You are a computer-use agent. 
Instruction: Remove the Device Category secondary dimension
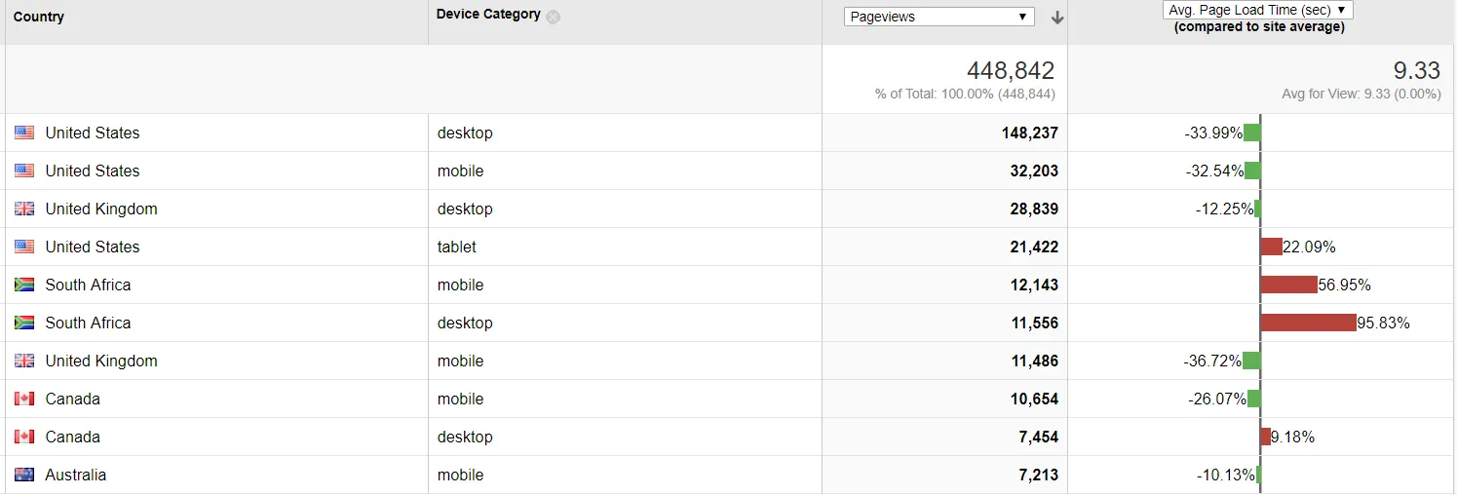pos(553,17)
